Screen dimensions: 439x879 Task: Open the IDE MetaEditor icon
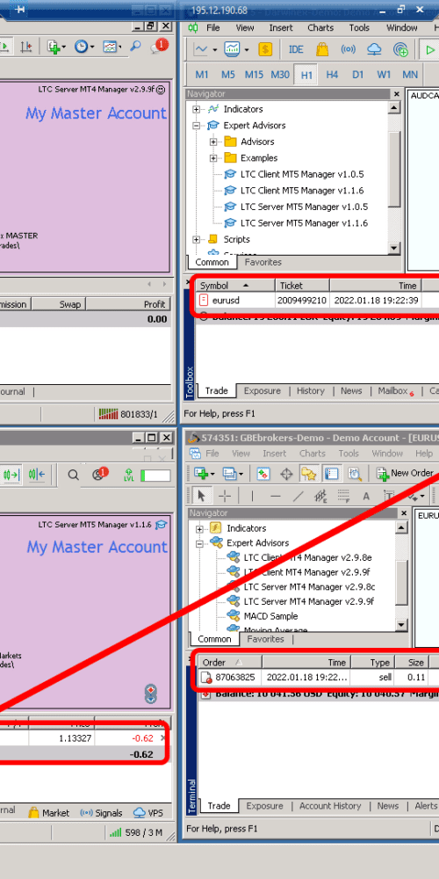[296, 49]
